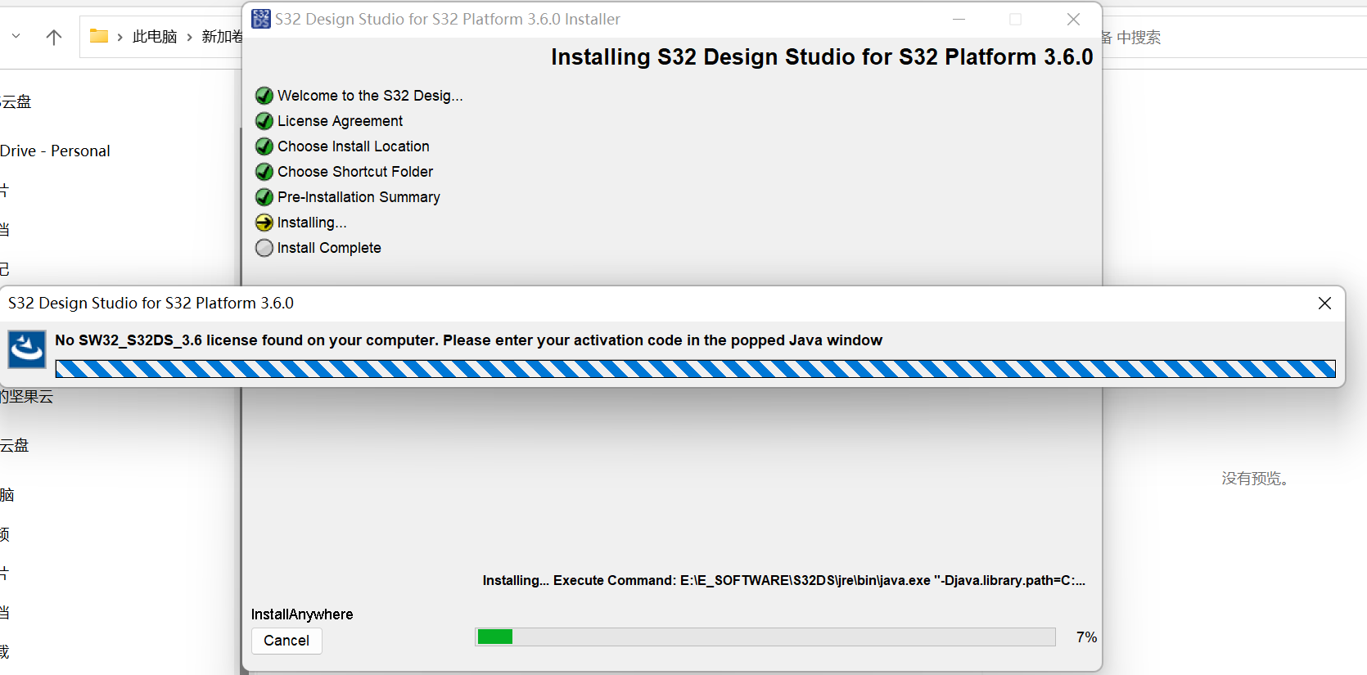Close the license warning popup dialog
1367x675 pixels.
click(1324, 304)
